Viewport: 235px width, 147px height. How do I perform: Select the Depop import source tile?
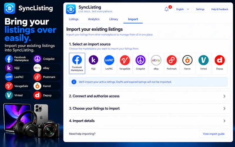tap(219, 63)
